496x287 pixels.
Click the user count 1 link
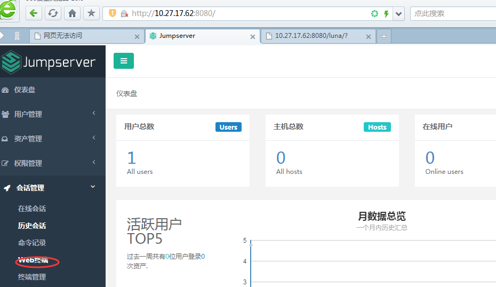(x=132, y=158)
